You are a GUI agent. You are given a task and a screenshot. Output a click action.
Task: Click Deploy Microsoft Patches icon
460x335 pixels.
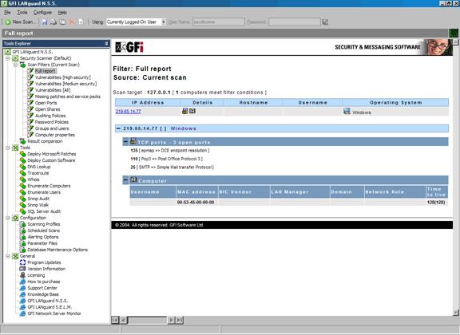click(22, 154)
